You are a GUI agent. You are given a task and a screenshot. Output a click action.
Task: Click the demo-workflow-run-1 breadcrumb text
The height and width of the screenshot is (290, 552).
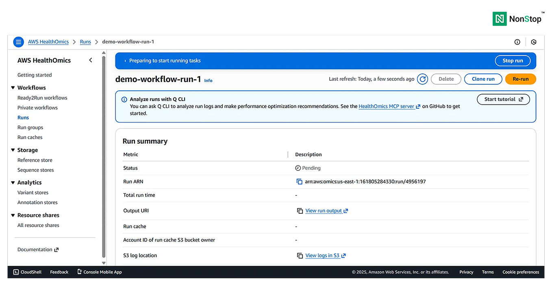pos(128,42)
